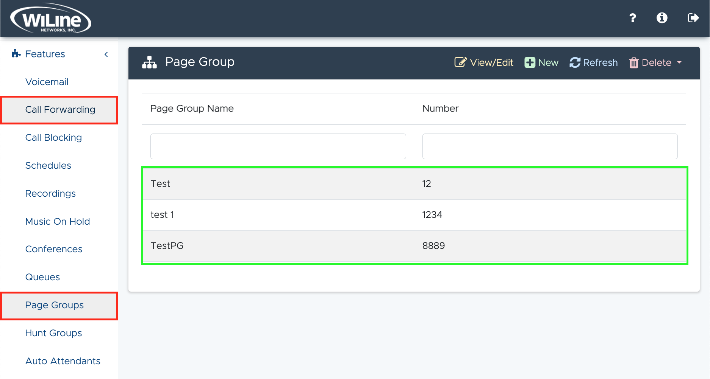Select Schedules from the sidebar

click(x=48, y=166)
